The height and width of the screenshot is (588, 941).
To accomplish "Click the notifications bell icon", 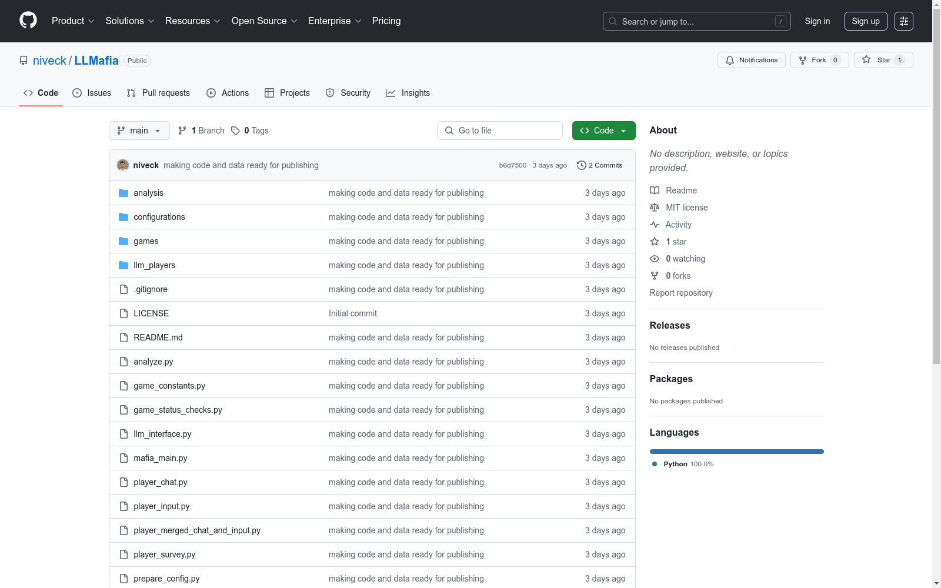I will 730,60.
